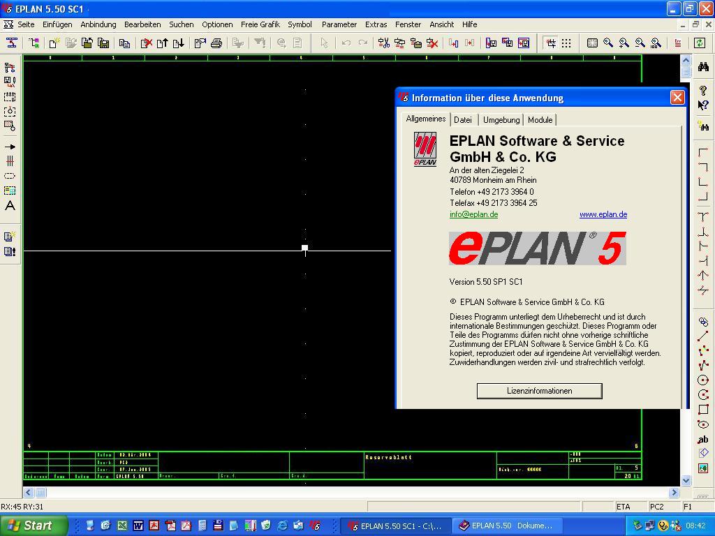Click the binoculars search icon top right

pos(703,67)
